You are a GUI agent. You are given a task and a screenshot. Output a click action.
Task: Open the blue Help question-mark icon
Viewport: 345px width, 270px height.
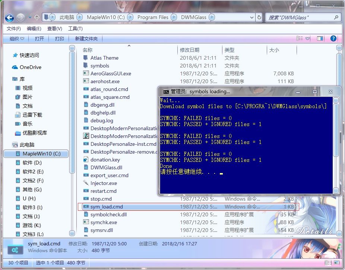pyautogui.click(x=333, y=38)
